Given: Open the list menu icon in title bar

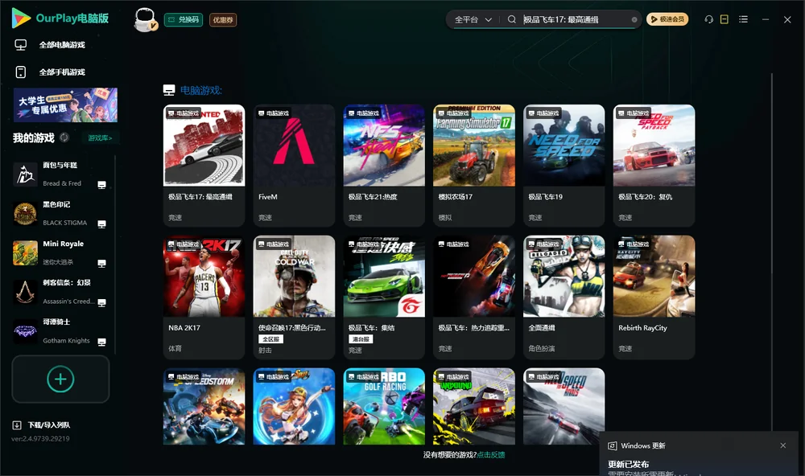Looking at the screenshot, I should pos(743,19).
